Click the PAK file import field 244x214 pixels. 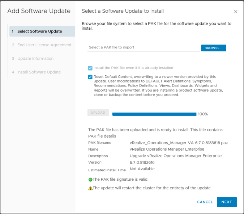pyautogui.click(x=144, y=47)
